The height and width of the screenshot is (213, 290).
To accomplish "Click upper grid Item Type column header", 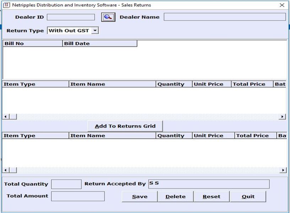I will click(35, 84).
